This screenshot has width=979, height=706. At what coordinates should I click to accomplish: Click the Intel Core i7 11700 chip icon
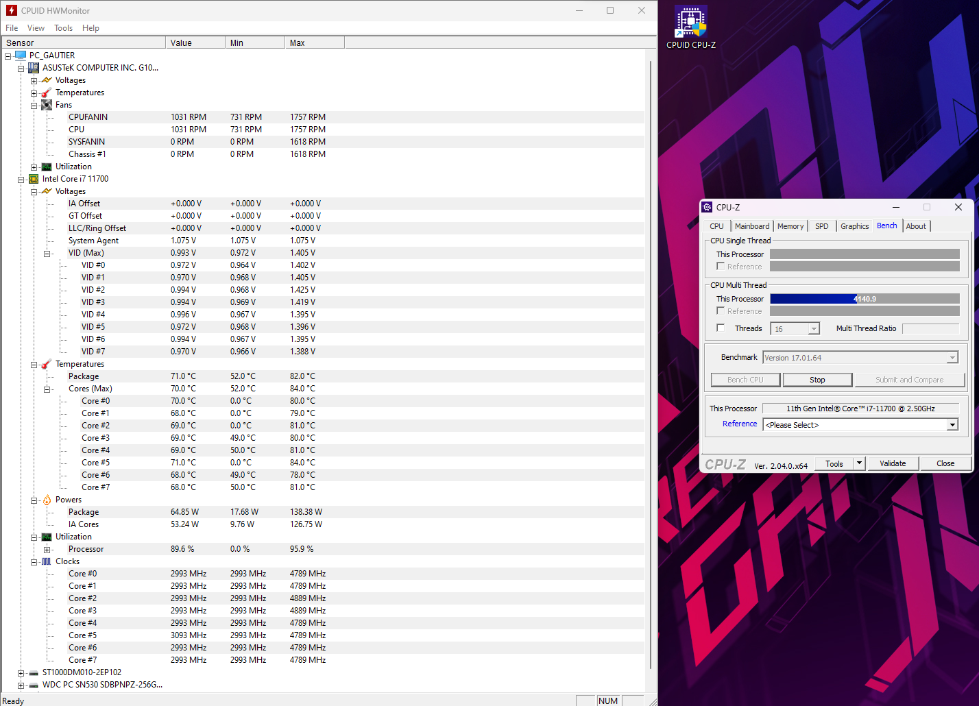[x=34, y=179]
